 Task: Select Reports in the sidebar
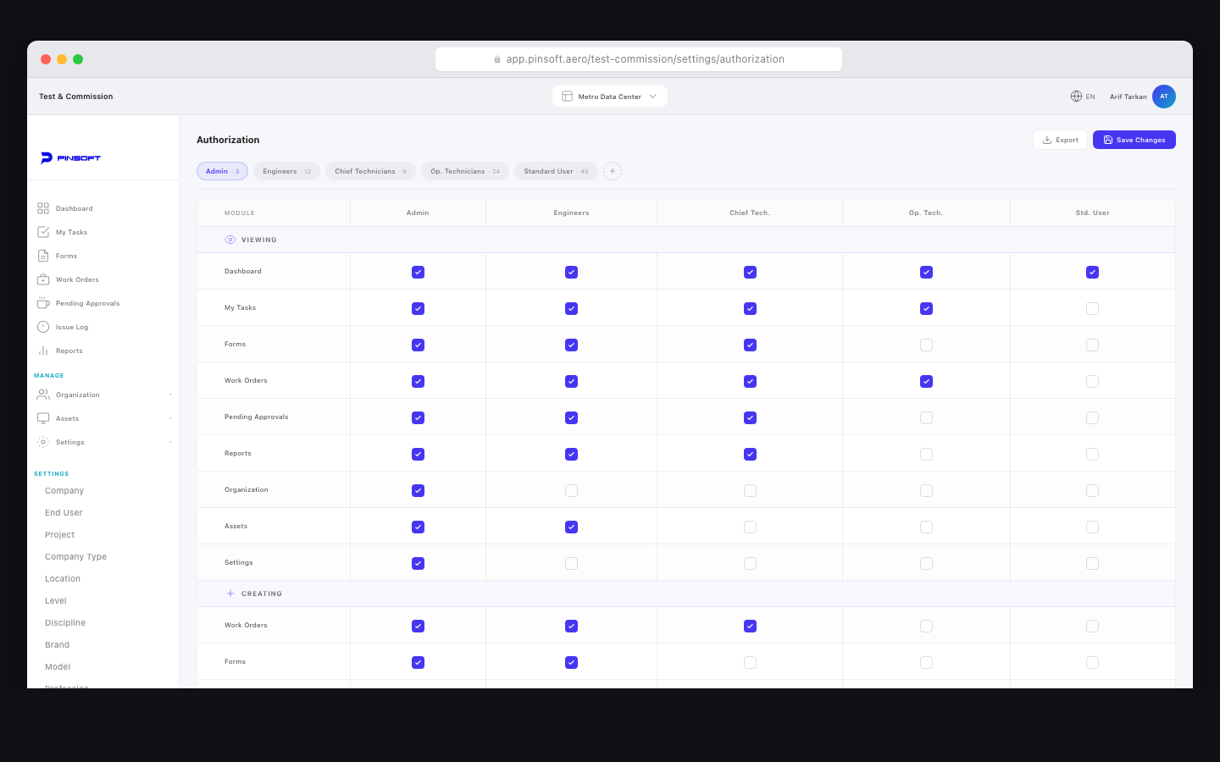[69, 351]
